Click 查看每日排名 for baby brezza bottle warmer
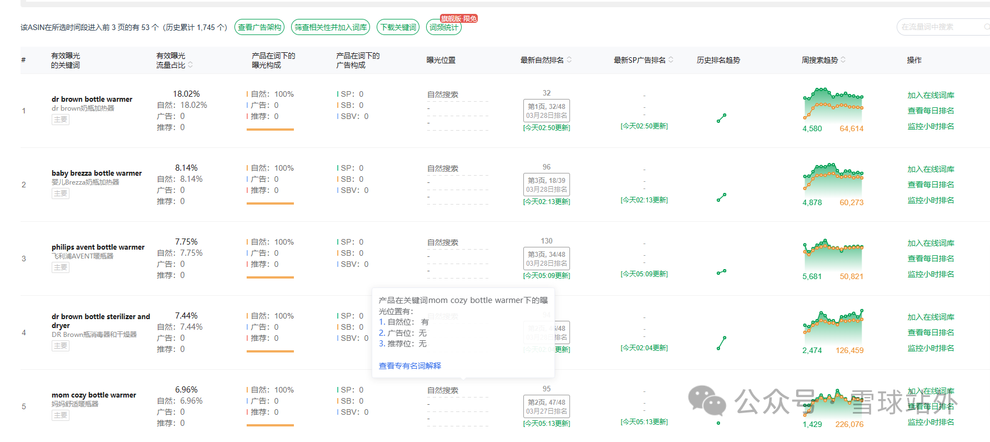 click(931, 185)
